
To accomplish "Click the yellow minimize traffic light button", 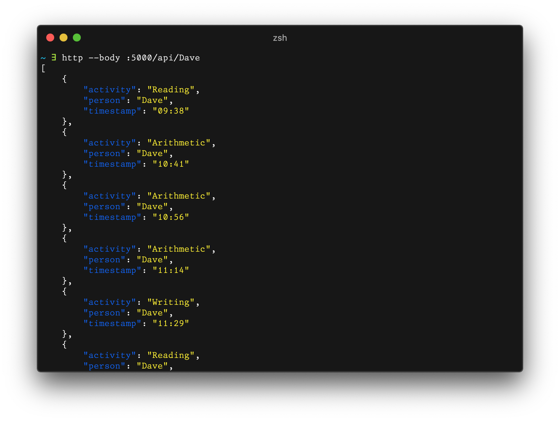I will [x=64, y=38].
